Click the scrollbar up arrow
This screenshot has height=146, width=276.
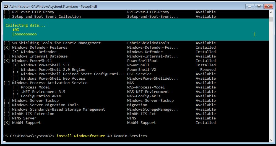click(271, 12)
